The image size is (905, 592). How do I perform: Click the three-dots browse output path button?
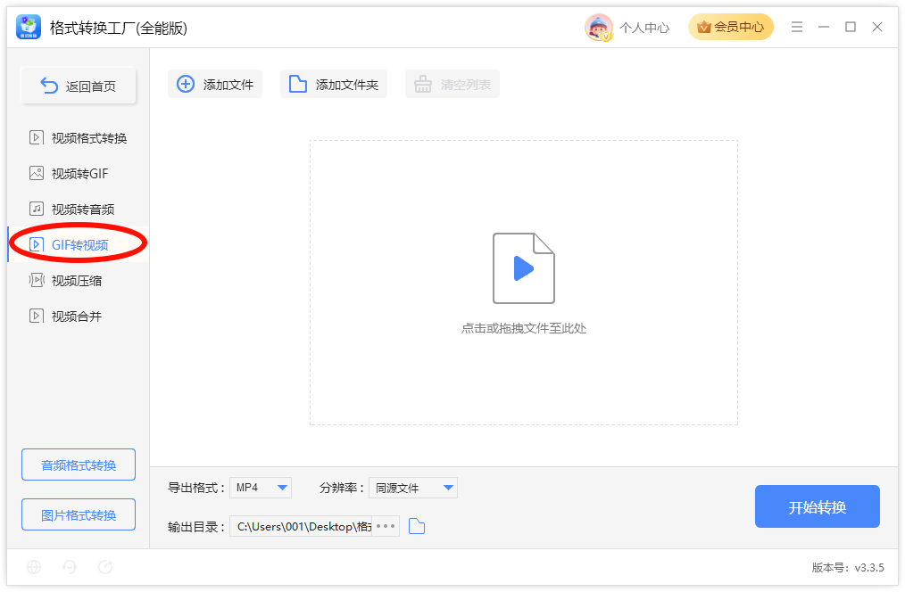coord(386,526)
